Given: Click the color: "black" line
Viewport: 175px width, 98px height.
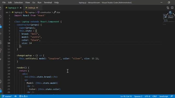Looking at the screenshot, I should pyautogui.click(x=31, y=40).
